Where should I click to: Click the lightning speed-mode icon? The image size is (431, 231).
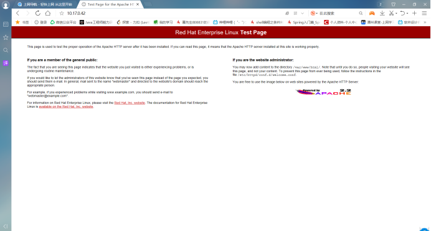pyautogui.click(x=287, y=13)
